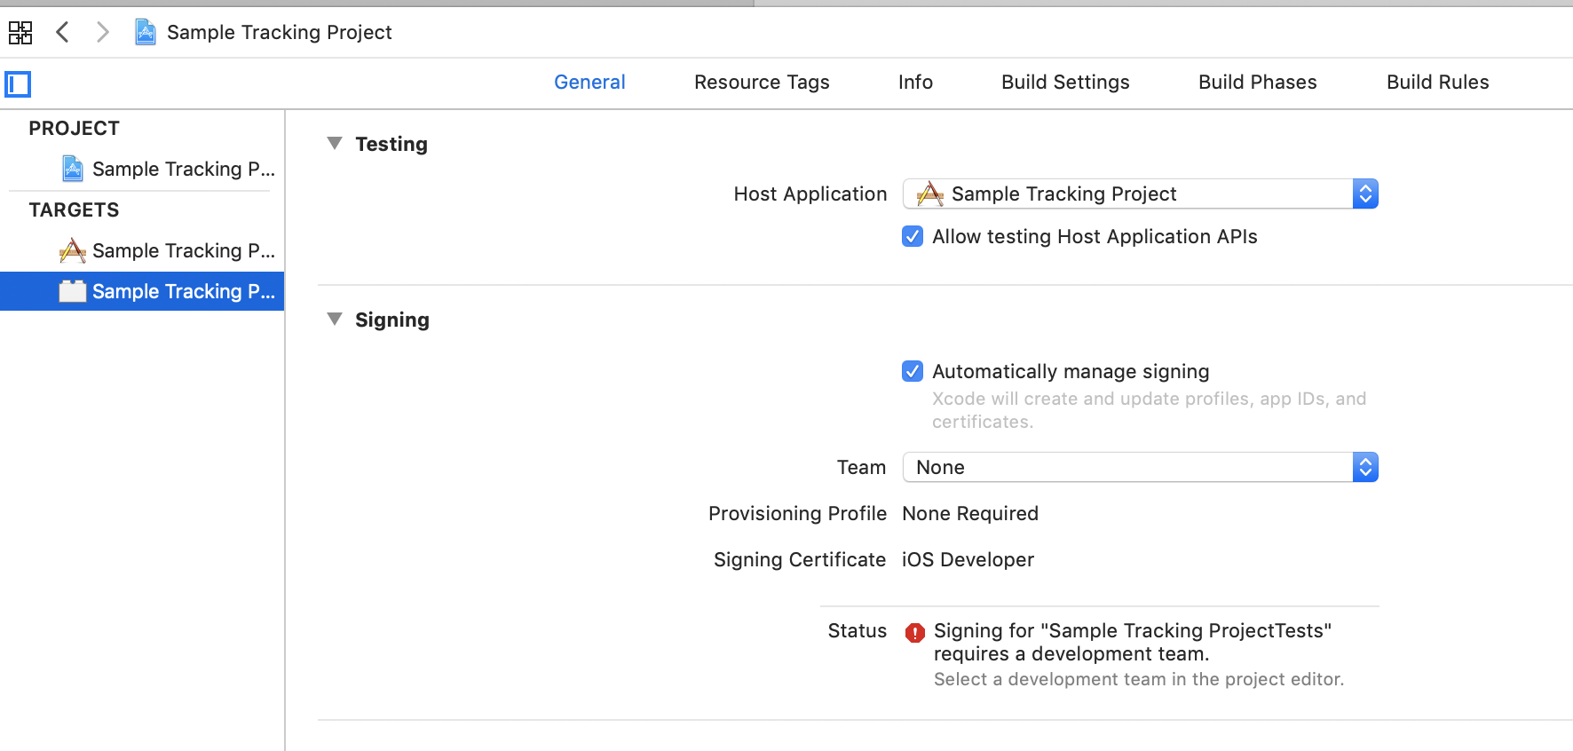Click 'Xcode will create and update profiles' text
Image resolution: width=1573 pixels, height=751 pixels.
pos(1149,410)
